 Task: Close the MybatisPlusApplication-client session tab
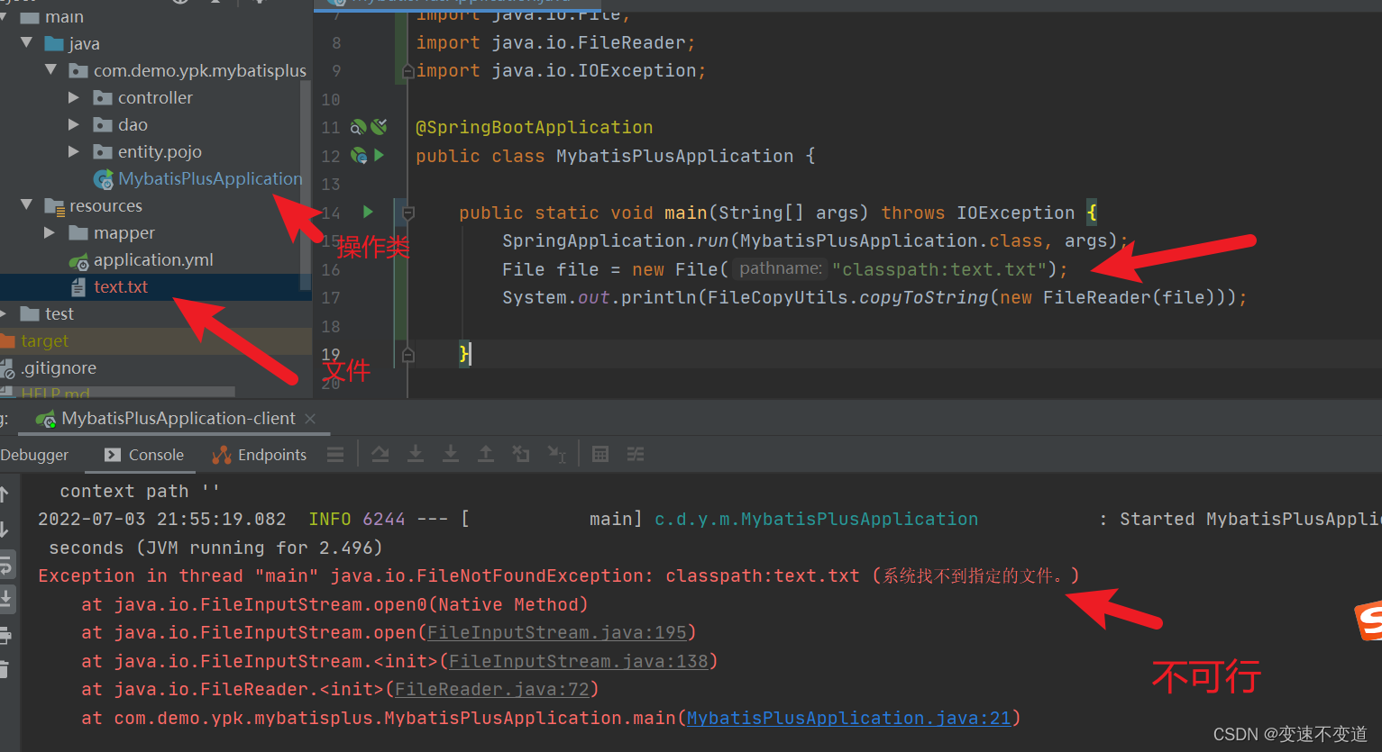(x=310, y=419)
